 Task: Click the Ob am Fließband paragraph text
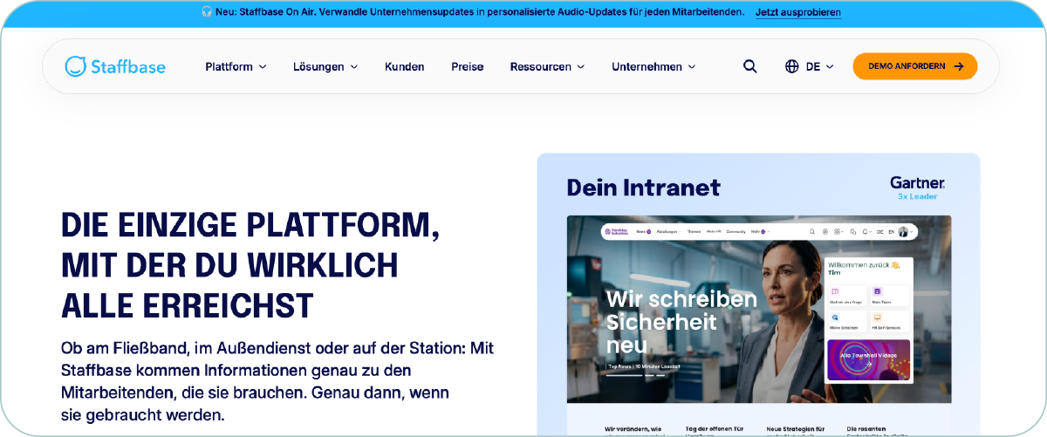(277, 381)
